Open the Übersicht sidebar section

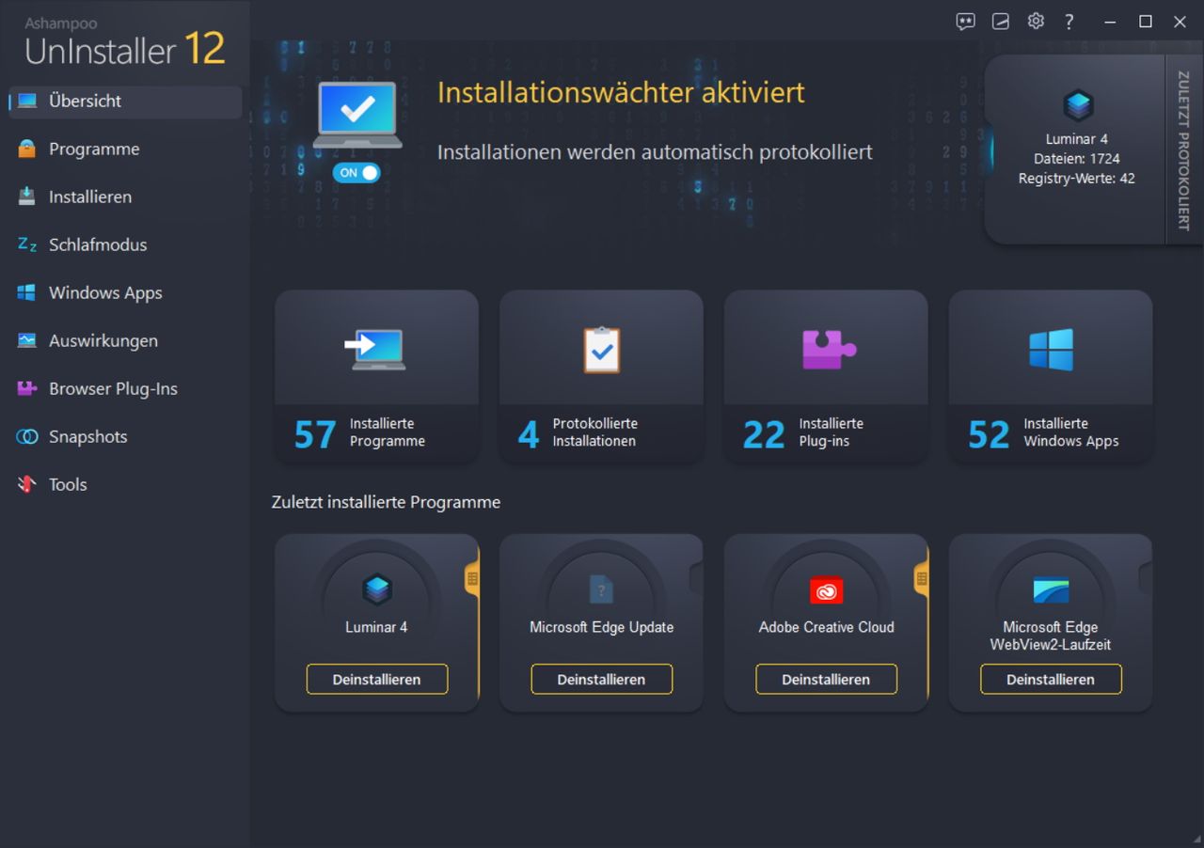125,102
